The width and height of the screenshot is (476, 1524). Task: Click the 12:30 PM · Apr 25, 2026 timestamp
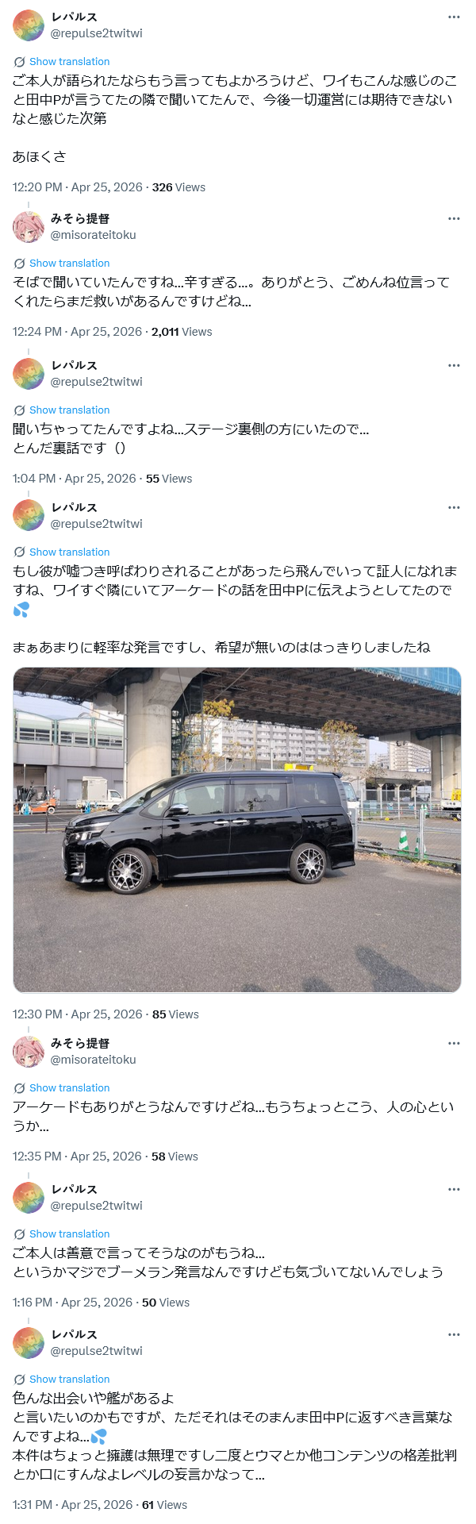pyautogui.click(x=78, y=1014)
